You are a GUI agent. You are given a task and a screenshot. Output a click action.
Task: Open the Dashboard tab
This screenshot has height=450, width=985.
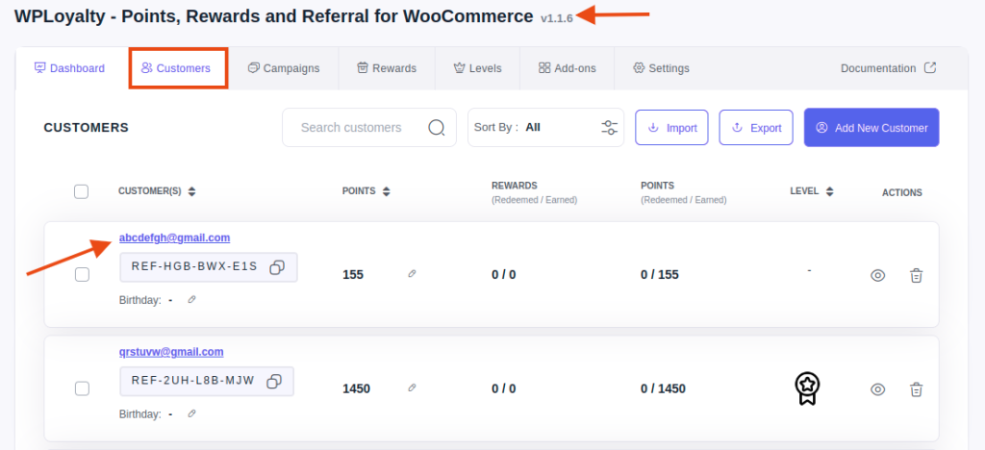pos(69,68)
